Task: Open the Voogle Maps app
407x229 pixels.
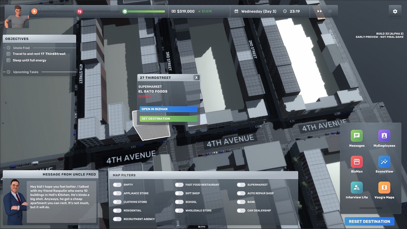Action: click(x=384, y=187)
